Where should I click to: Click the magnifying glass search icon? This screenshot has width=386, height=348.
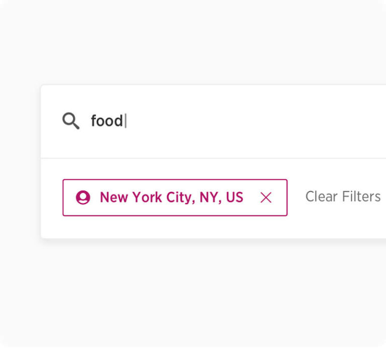click(x=70, y=121)
